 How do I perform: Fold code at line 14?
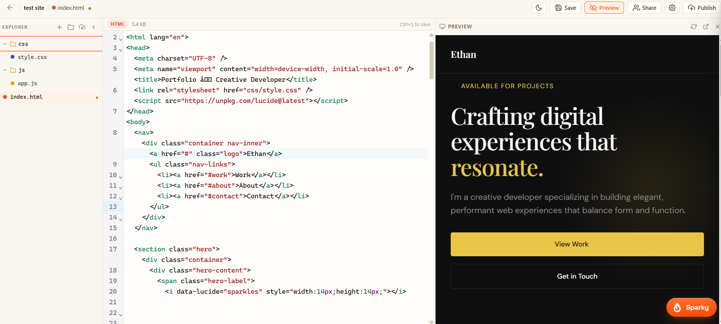coord(121,219)
